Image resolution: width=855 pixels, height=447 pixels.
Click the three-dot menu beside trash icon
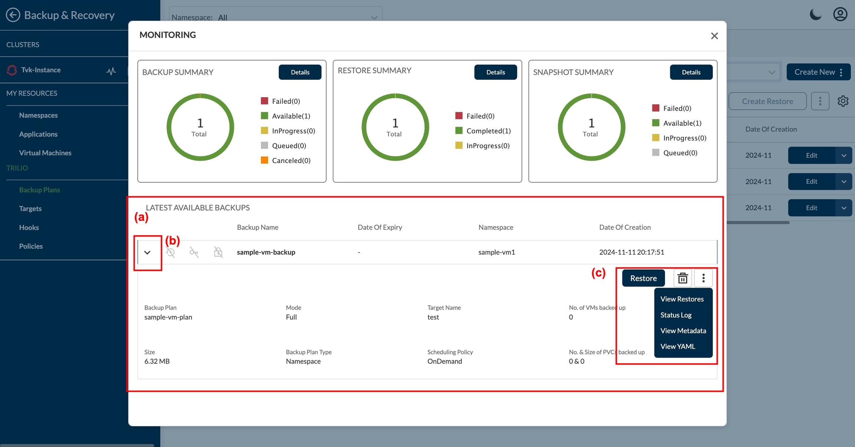pos(703,278)
